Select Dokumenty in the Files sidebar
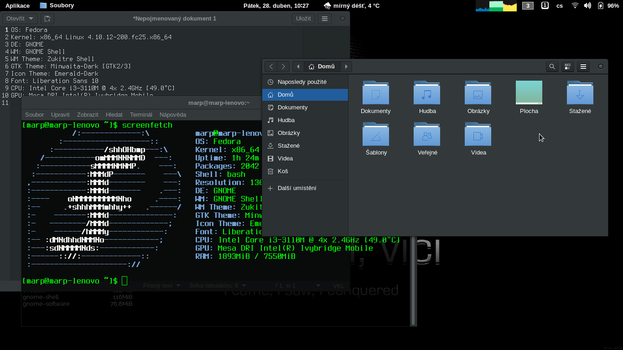This screenshot has width=623, height=350. click(x=305, y=108)
